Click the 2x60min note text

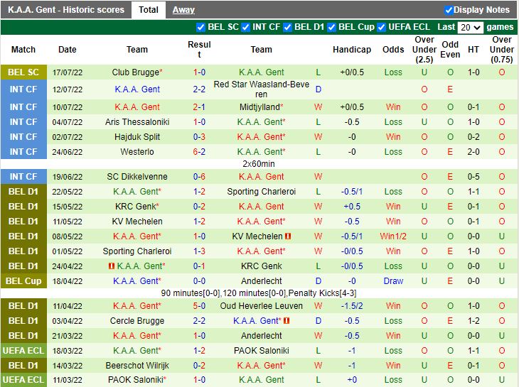point(259,163)
